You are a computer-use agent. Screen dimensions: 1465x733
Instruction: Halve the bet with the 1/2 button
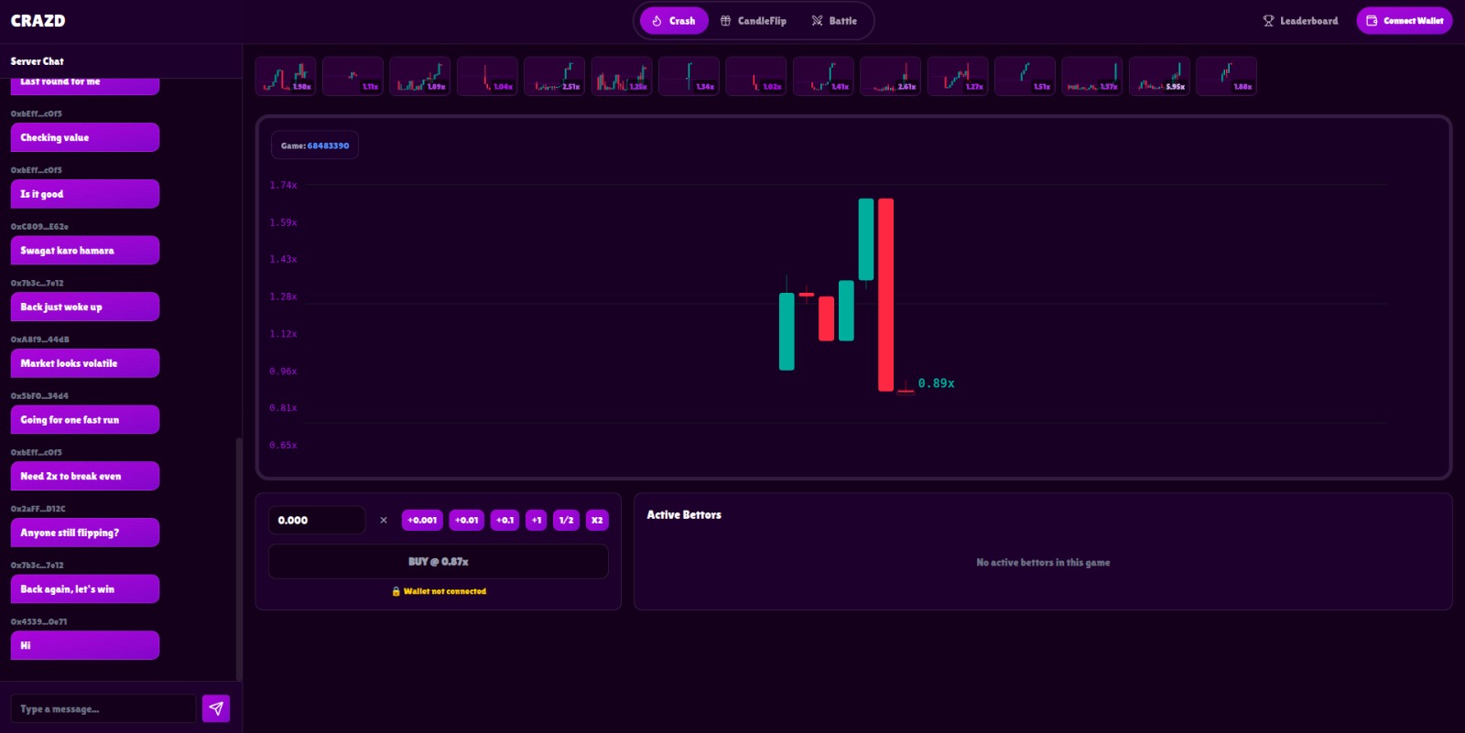click(566, 520)
